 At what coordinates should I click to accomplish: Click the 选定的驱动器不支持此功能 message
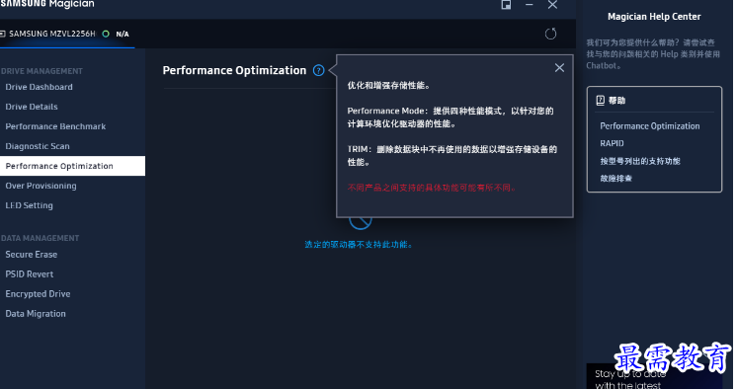tap(359, 245)
